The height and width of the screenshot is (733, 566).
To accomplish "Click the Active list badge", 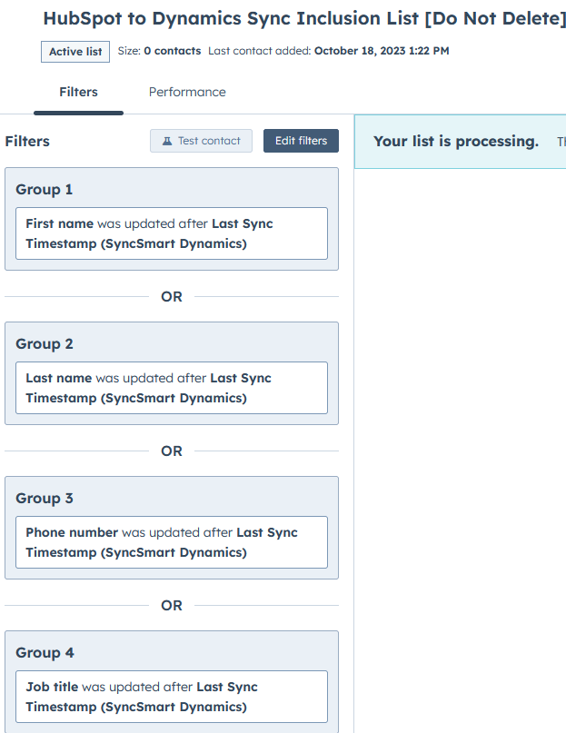I will [x=75, y=52].
